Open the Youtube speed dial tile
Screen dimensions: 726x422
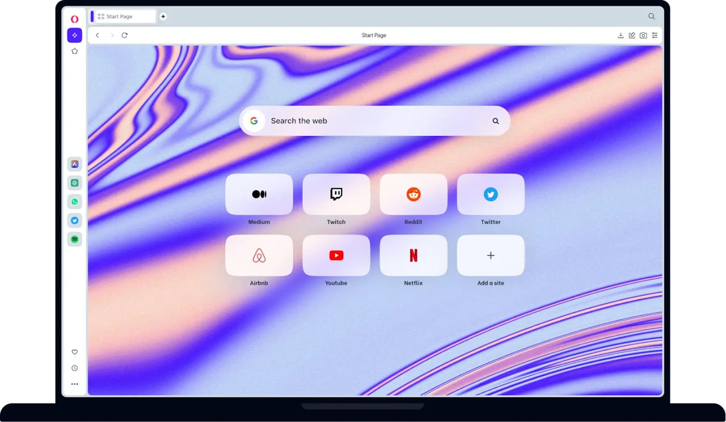click(336, 255)
